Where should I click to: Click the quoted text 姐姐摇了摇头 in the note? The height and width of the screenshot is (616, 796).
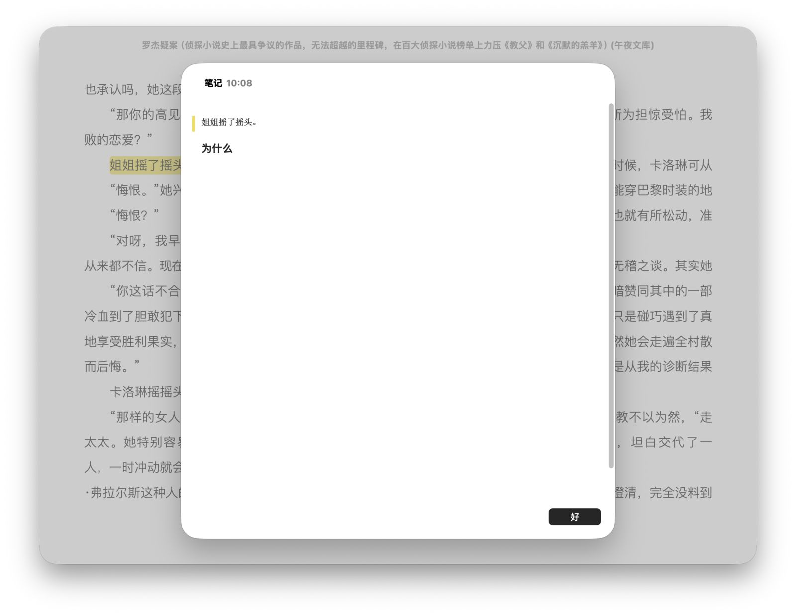pyautogui.click(x=229, y=122)
